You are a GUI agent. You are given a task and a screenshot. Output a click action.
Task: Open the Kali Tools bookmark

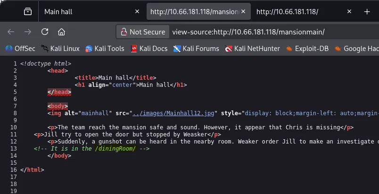pos(105,48)
